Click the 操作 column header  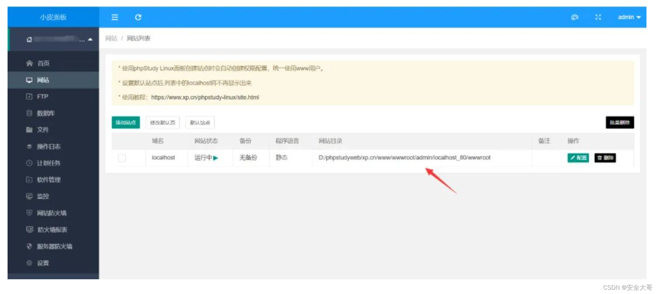tap(573, 141)
